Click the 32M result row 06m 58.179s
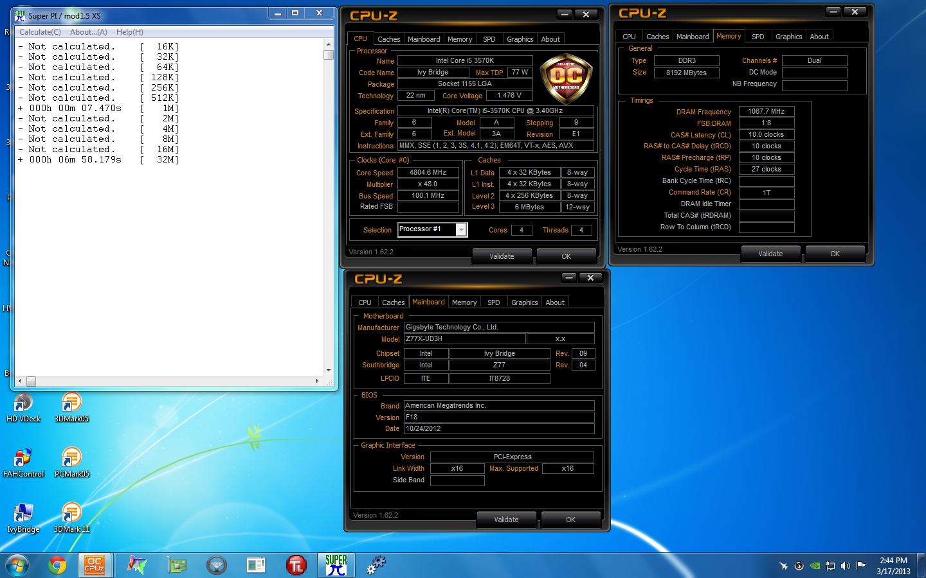926x578 pixels. coord(98,159)
